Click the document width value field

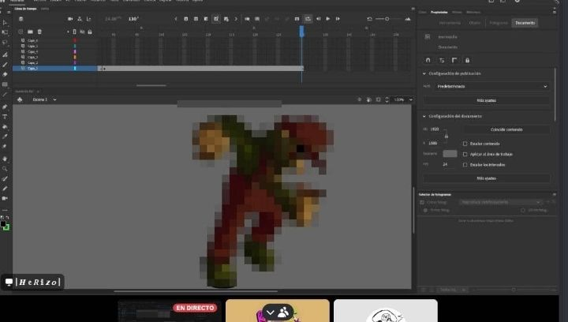click(435, 129)
